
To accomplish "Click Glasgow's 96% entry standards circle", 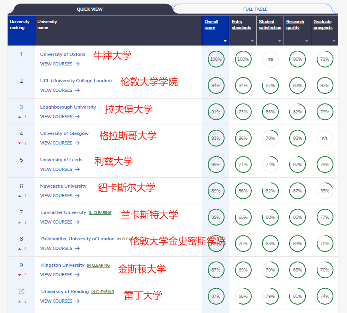I will coord(243,138).
